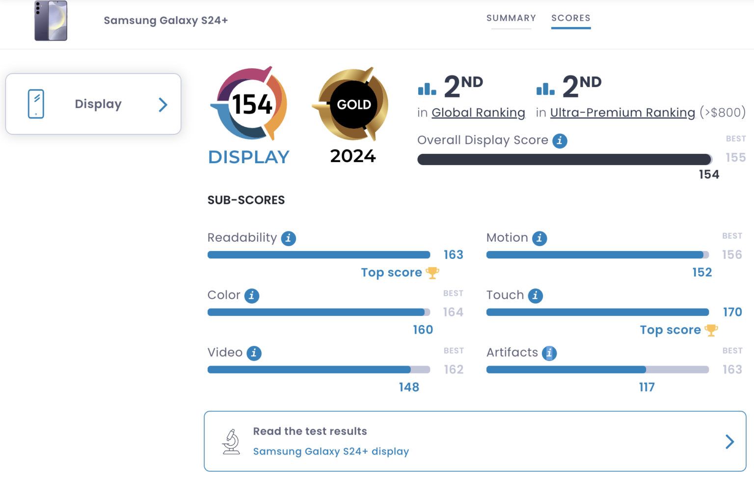Click the Color info icon

[252, 296]
